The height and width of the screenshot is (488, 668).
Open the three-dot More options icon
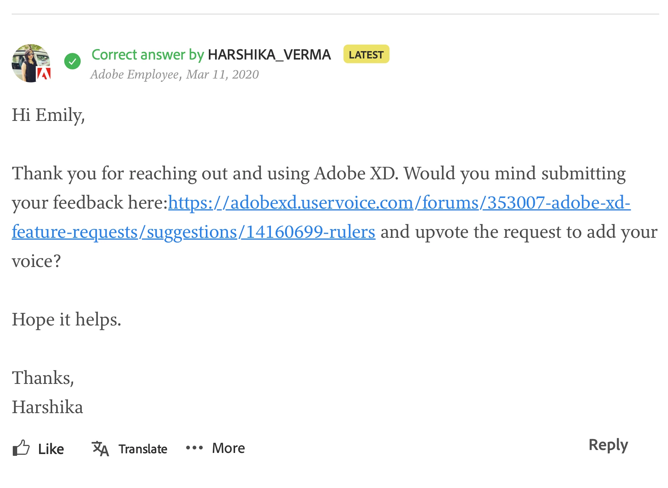click(x=194, y=448)
